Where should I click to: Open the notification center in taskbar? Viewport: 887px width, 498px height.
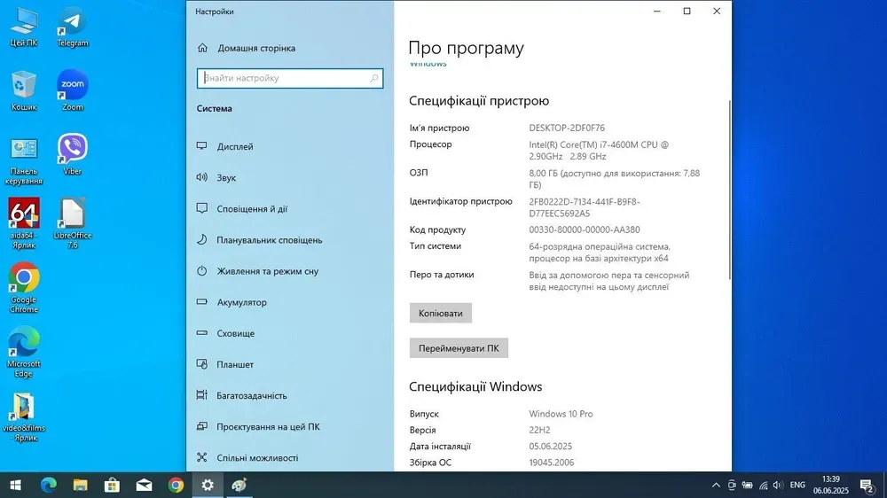coord(867,485)
